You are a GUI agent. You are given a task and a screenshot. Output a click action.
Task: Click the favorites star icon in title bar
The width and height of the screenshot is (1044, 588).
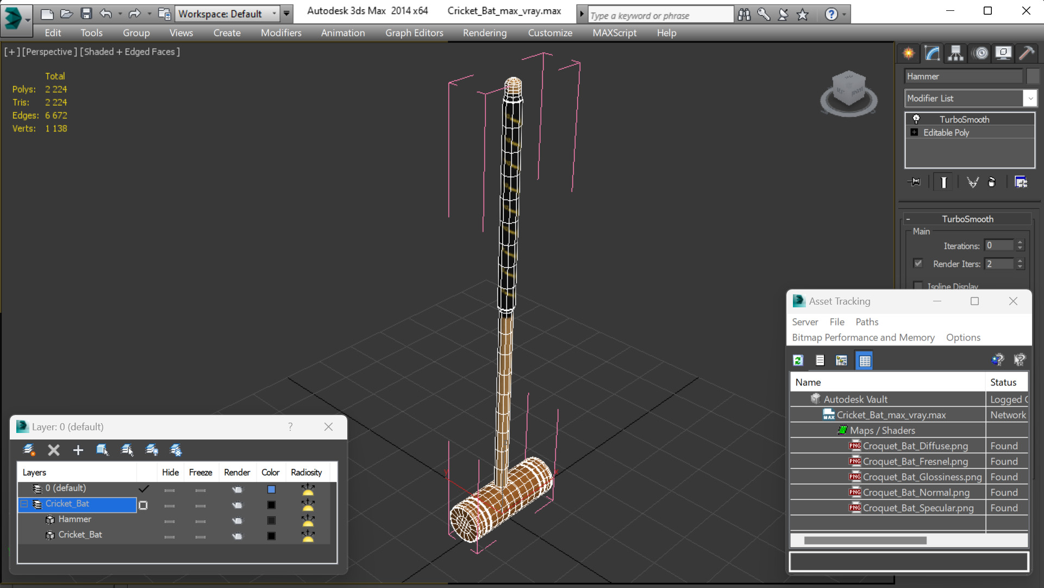[803, 15]
